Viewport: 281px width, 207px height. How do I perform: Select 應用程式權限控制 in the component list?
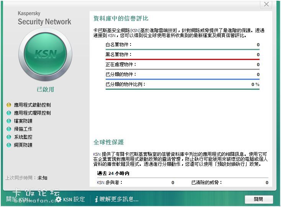point(33,113)
